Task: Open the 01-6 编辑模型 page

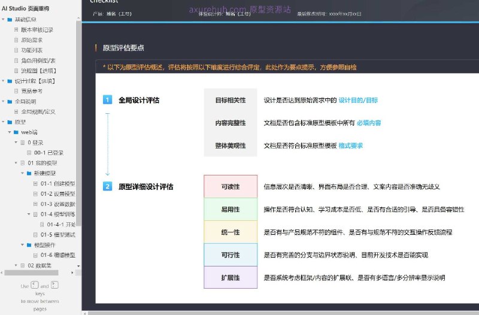Action: tap(57, 255)
